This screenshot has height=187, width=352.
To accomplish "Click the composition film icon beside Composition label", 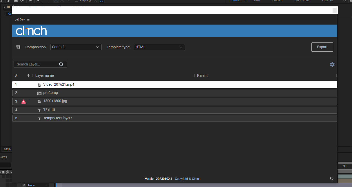I will click(18, 47).
